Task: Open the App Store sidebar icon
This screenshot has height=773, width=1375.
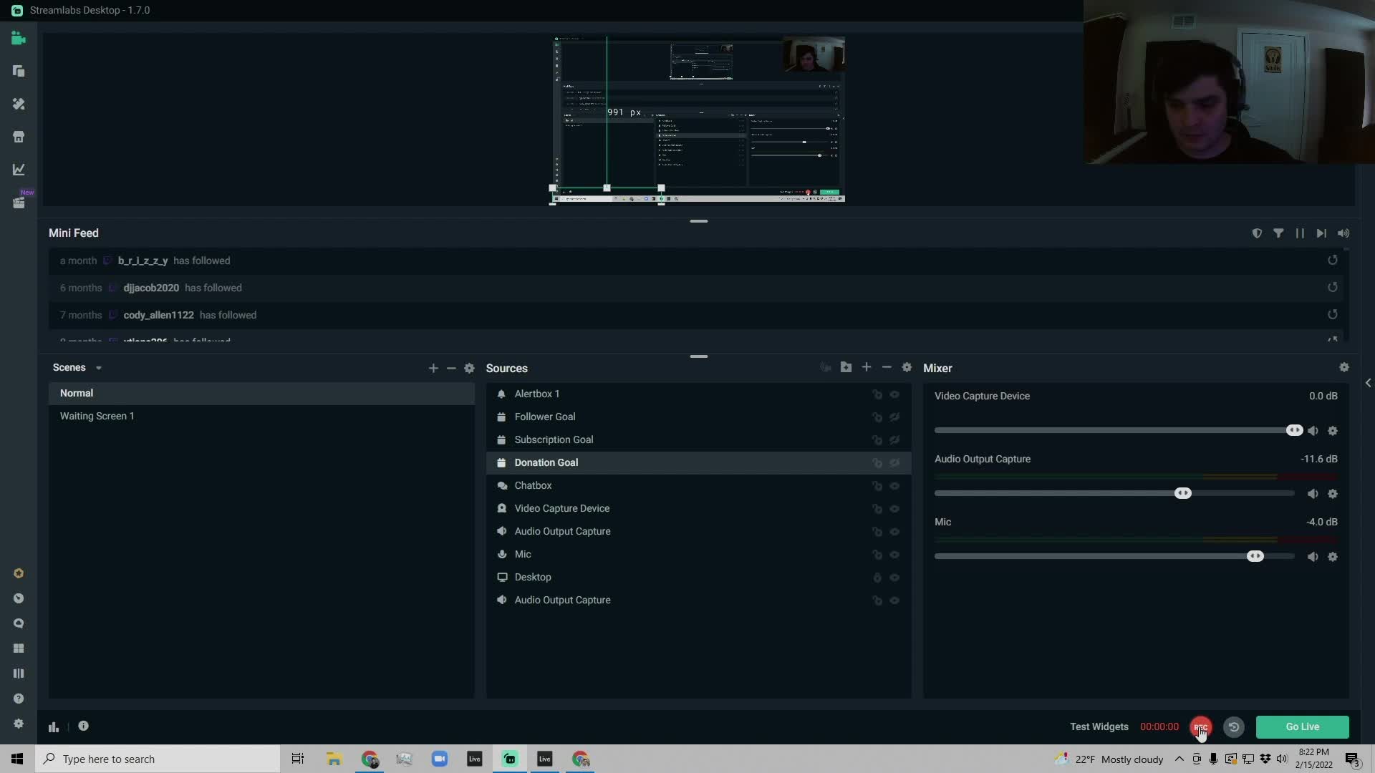Action: (19, 137)
